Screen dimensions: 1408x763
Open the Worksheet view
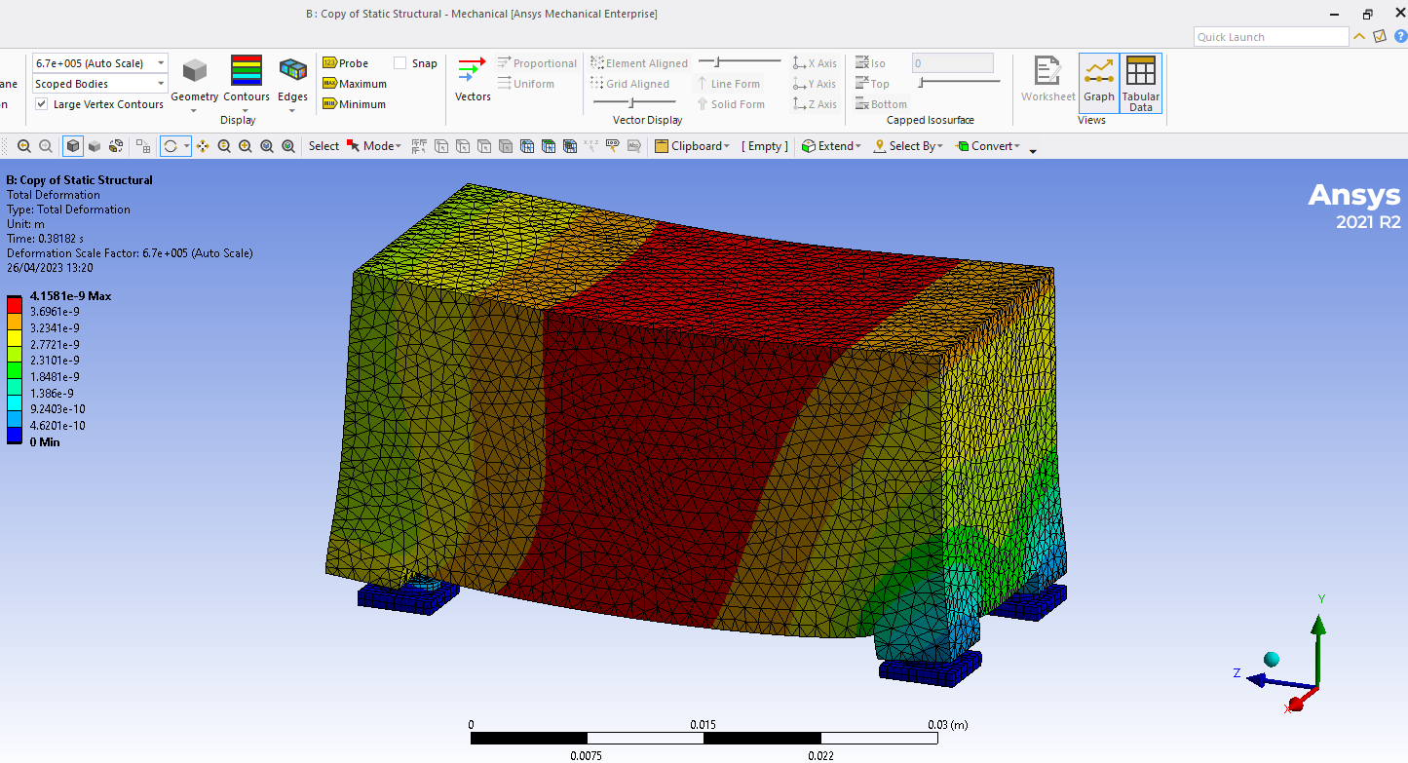coord(1047,78)
